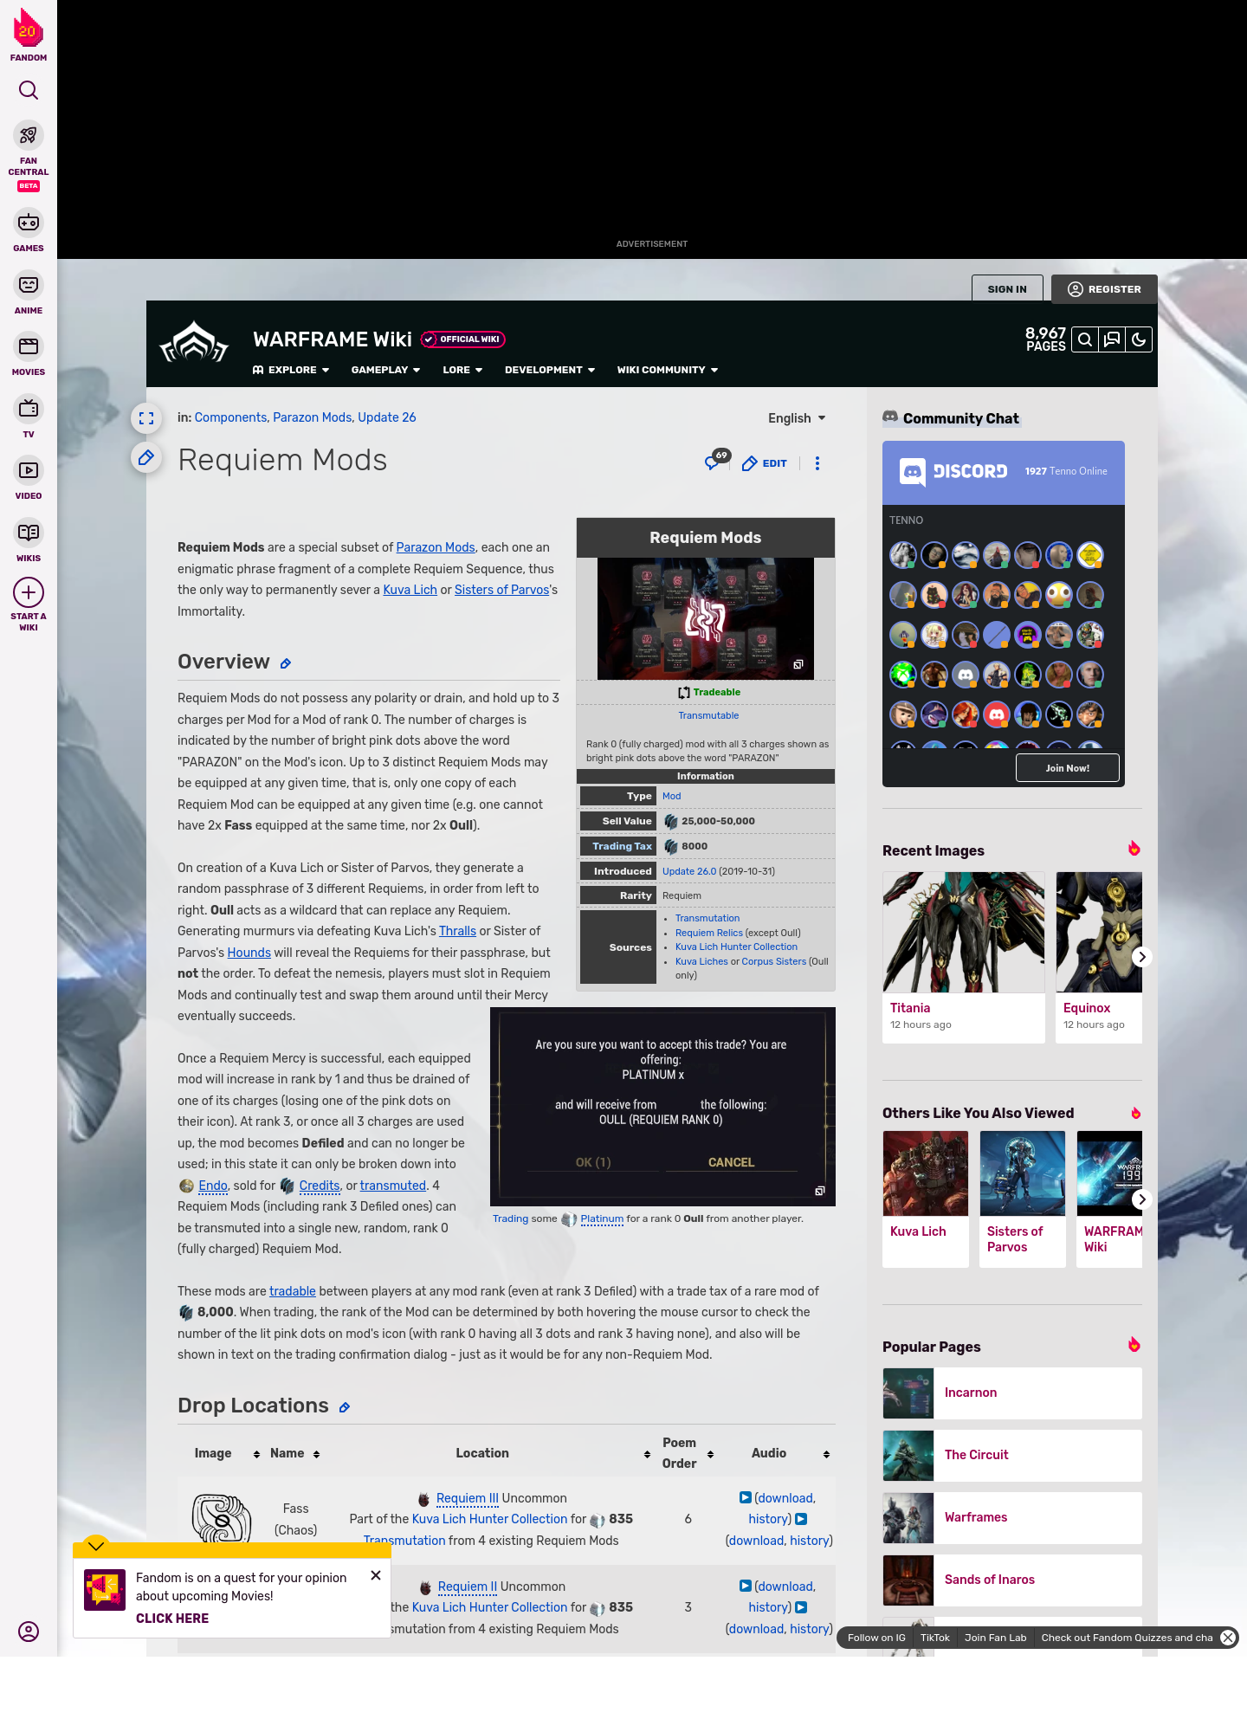Image resolution: width=1247 pixels, height=1732 pixels.
Task: Open the Components category link
Action: (x=230, y=417)
